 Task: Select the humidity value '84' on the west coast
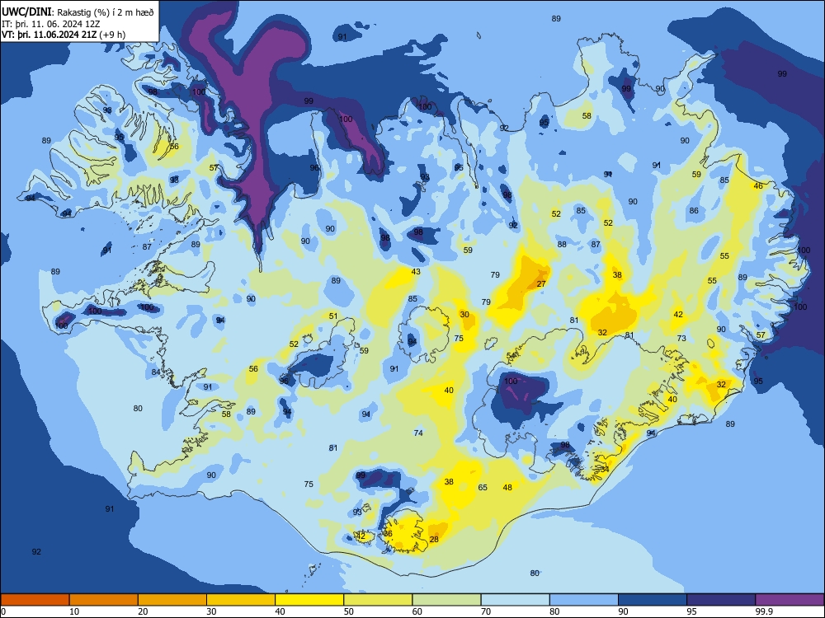156,372
